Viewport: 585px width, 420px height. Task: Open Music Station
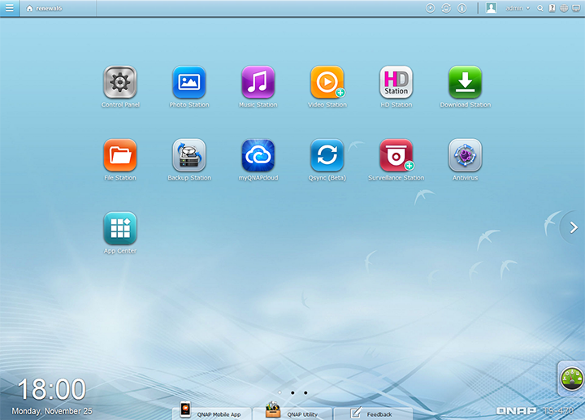coord(258,83)
